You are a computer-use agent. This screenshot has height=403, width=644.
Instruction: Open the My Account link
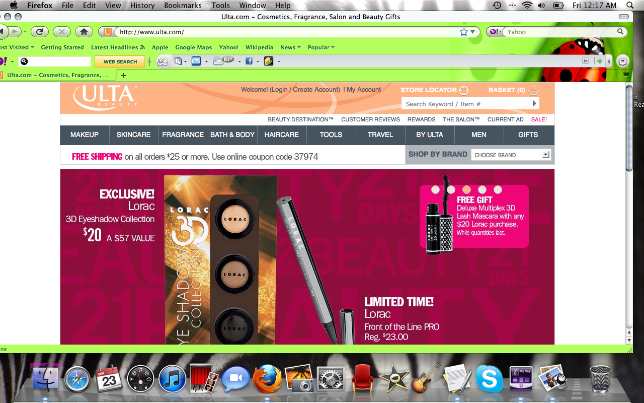pos(364,90)
